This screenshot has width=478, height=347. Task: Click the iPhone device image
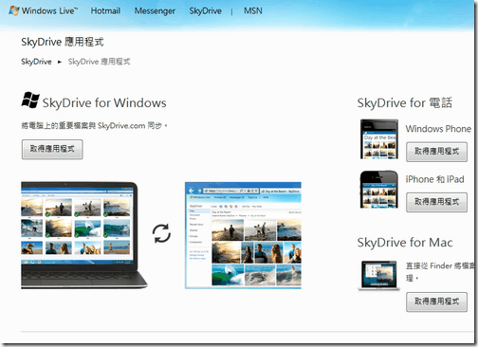click(x=378, y=190)
